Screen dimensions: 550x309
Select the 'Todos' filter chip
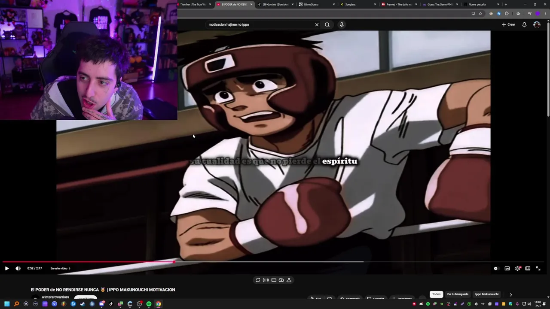(x=437, y=294)
